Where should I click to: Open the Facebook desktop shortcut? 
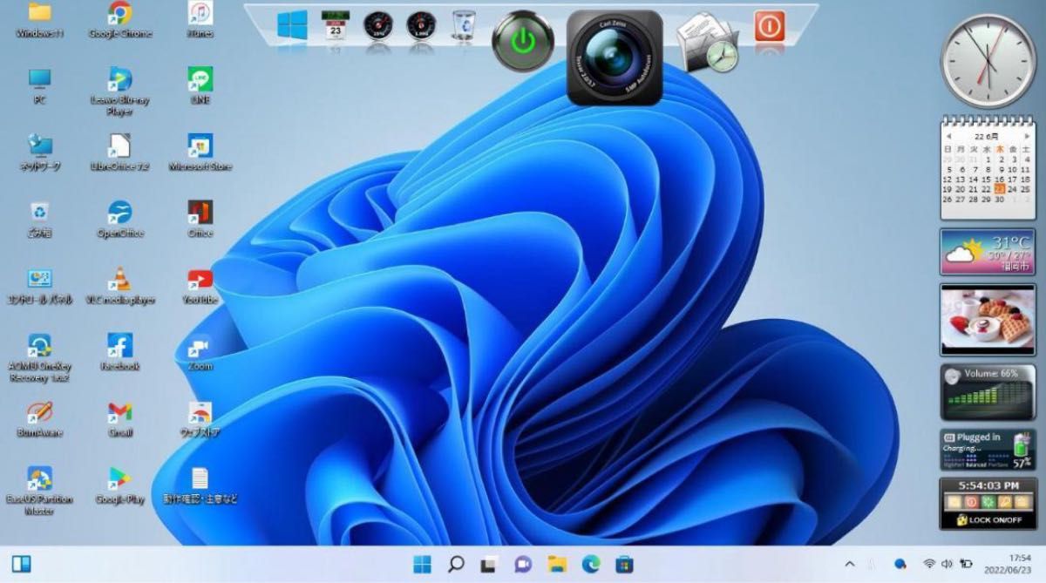pos(119,353)
